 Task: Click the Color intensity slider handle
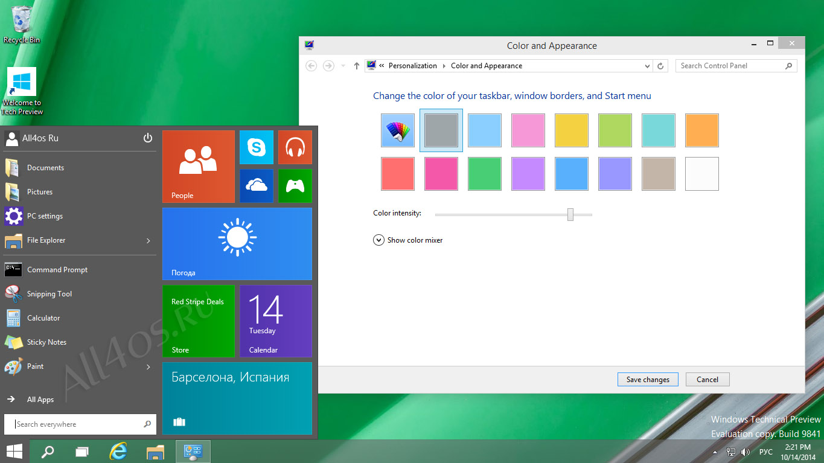coord(570,214)
